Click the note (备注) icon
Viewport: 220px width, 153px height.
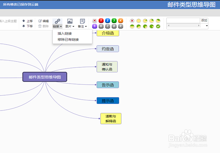[x=82, y=21]
